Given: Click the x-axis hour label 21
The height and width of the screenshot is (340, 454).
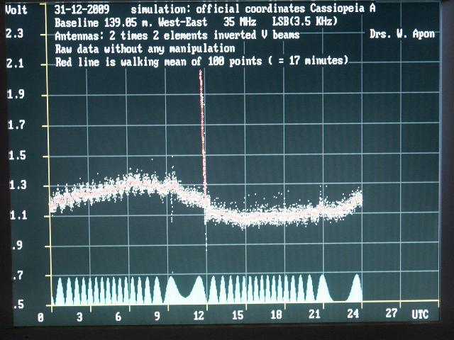Looking at the screenshot, I should point(315,314).
